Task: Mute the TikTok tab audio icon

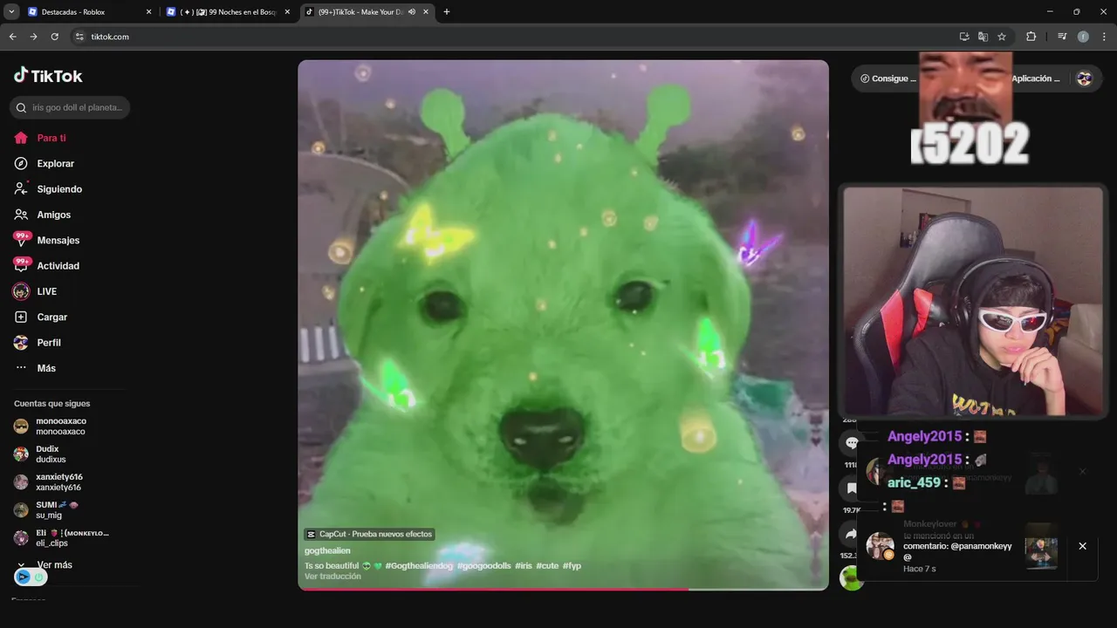Action: pos(411,12)
